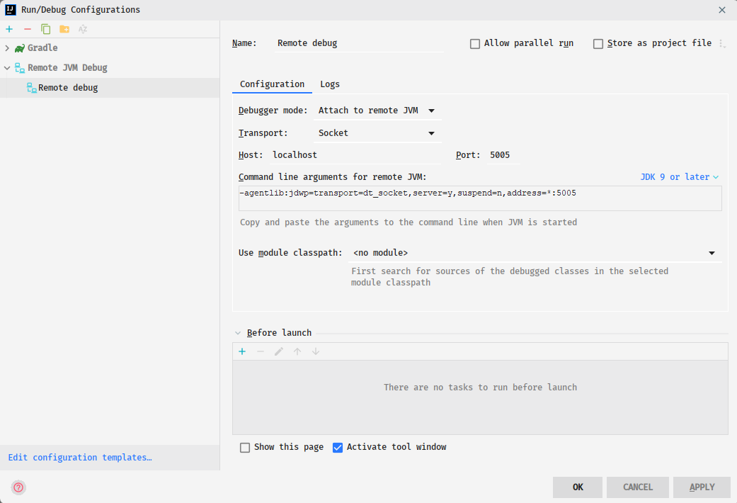Open help for Run/Debug Configurations

coord(18,487)
